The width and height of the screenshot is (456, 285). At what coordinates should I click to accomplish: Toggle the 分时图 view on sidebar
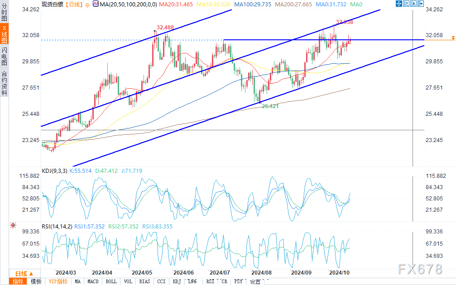point(5,12)
